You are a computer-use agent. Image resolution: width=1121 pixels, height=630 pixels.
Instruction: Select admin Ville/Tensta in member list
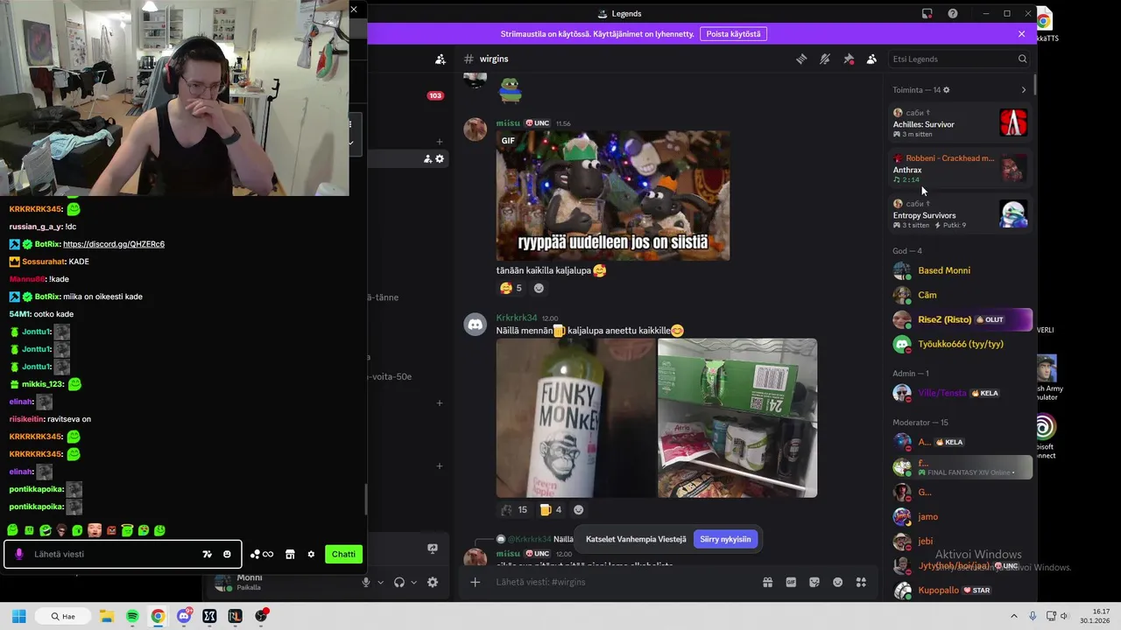pyautogui.click(x=960, y=393)
